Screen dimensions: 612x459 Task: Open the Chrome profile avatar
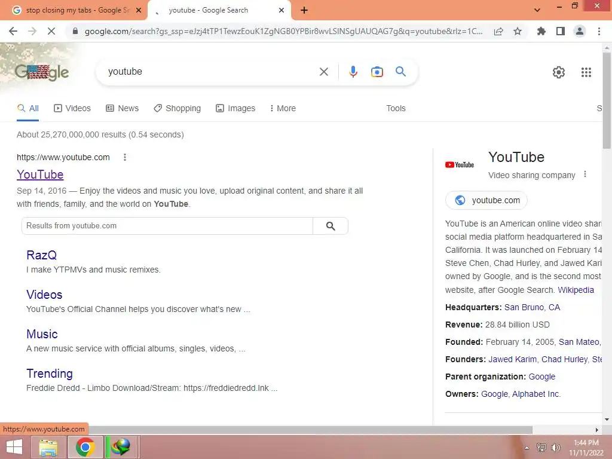(x=580, y=31)
